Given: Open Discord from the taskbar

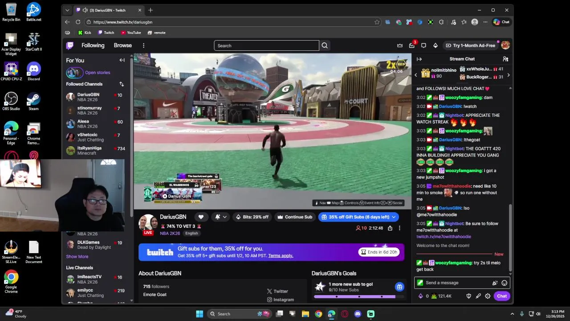Looking at the screenshot, I should click(358, 314).
